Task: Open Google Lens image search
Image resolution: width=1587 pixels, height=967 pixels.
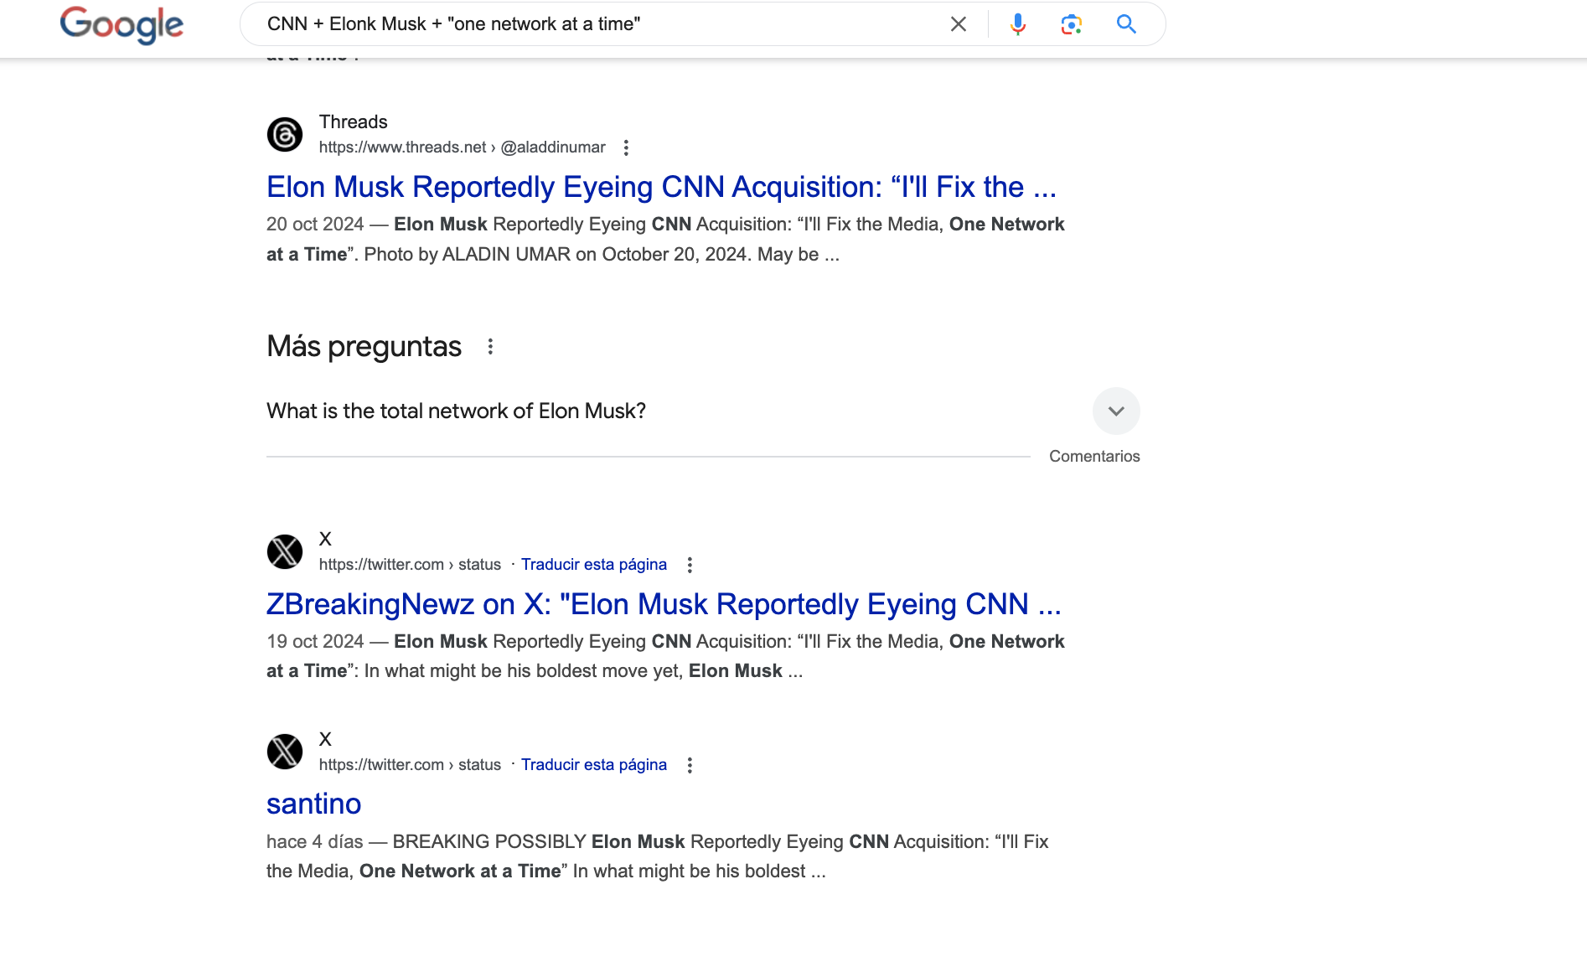Action: [1071, 24]
